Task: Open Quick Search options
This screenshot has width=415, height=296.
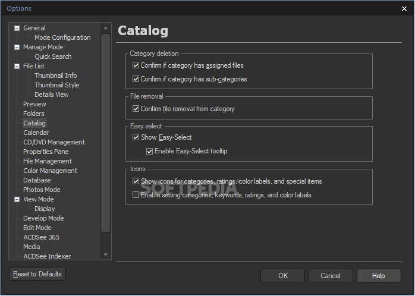Action: (x=53, y=56)
